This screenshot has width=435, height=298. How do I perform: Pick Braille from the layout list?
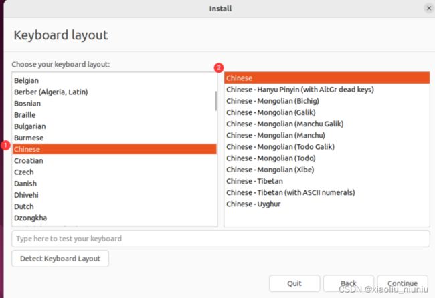coord(114,115)
